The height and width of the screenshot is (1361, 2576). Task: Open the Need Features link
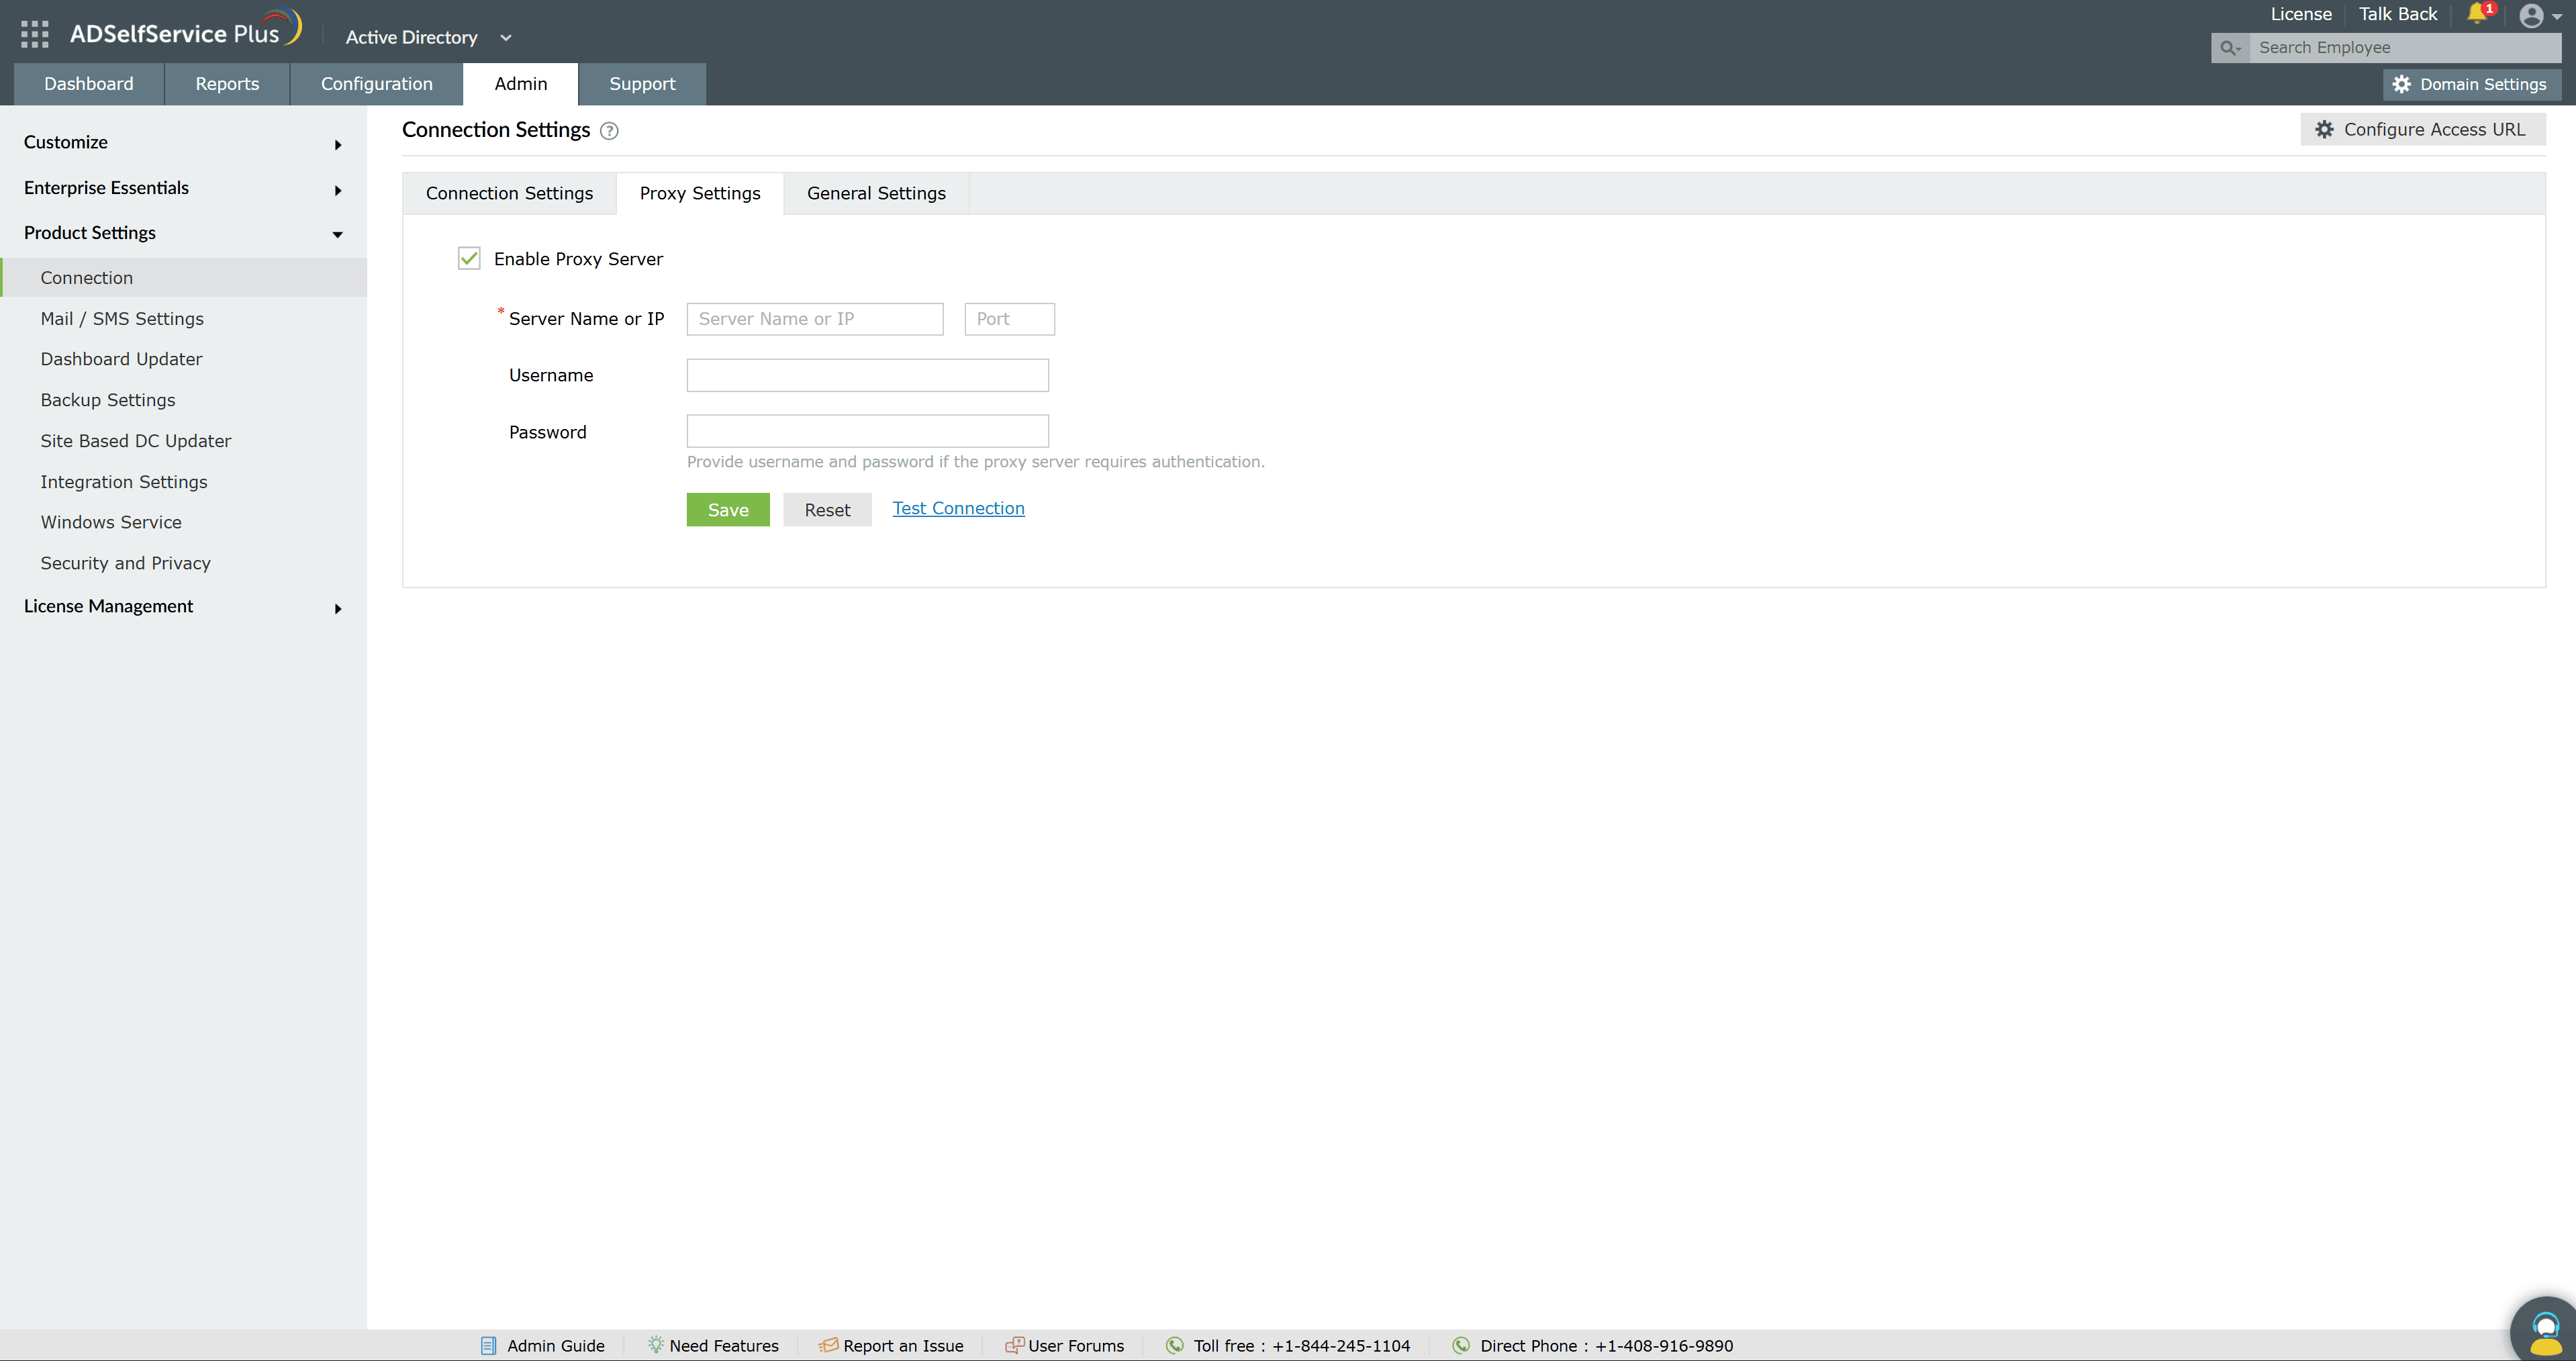click(x=724, y=1346)
